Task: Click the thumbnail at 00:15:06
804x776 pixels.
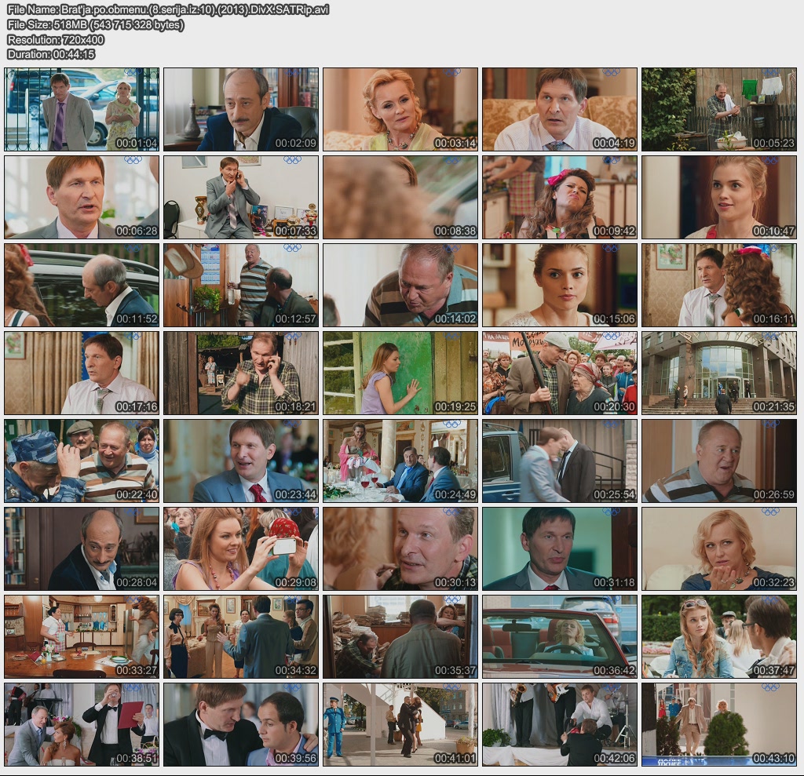Action: pyautogui.click(x=559, y=285)
